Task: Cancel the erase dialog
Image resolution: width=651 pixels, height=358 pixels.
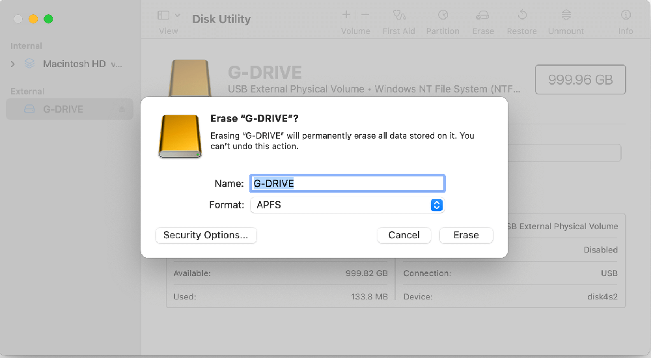Action: point(404,235)
